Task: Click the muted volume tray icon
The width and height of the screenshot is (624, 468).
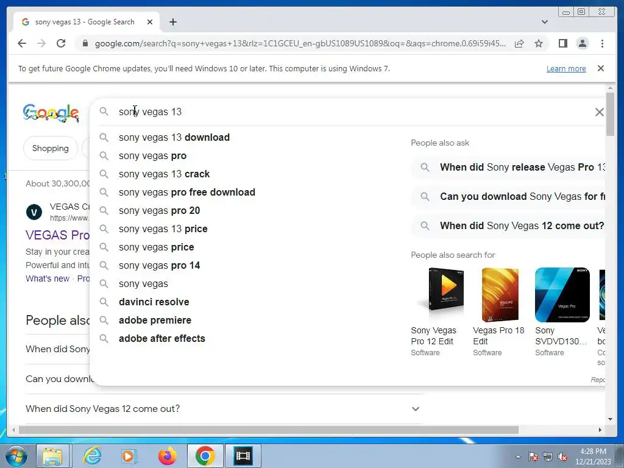Action: tap(562, 456)
